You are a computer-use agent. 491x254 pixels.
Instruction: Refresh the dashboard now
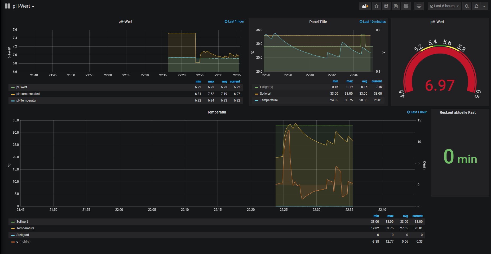point(476,6)
